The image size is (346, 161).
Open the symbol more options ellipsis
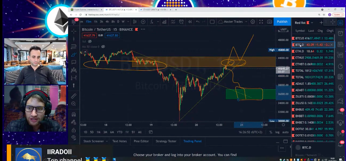(x=143, y=29)
